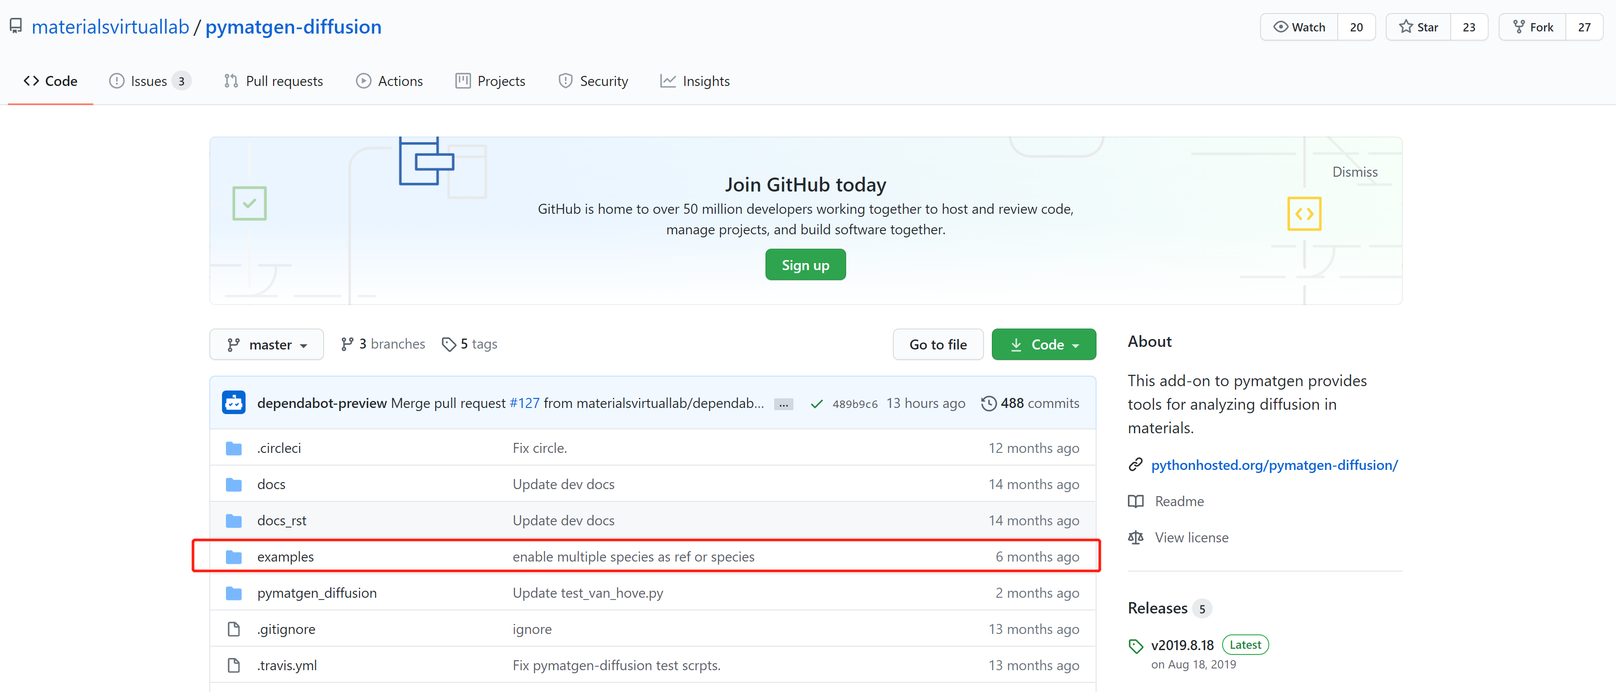The height and width of the screenshot is (692, 1616).
Task: Click the dependabot-preview avatar icon
Action: coord(233,403)
